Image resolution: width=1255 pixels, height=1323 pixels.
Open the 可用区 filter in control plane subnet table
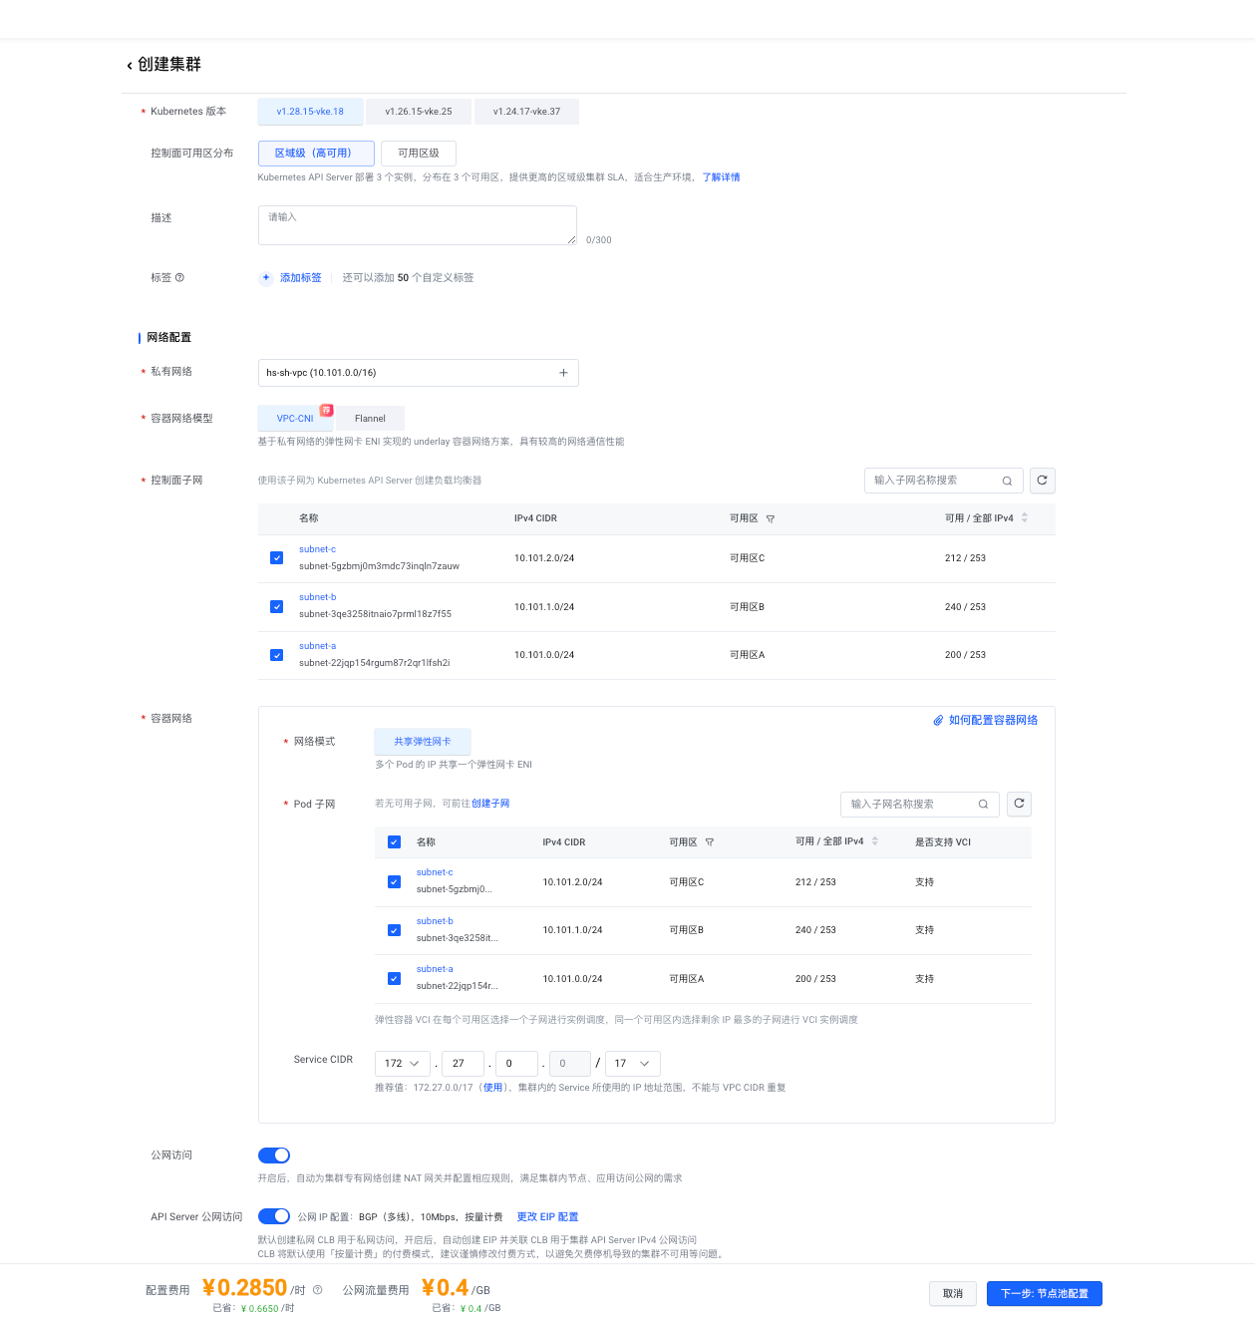point(771,518)
